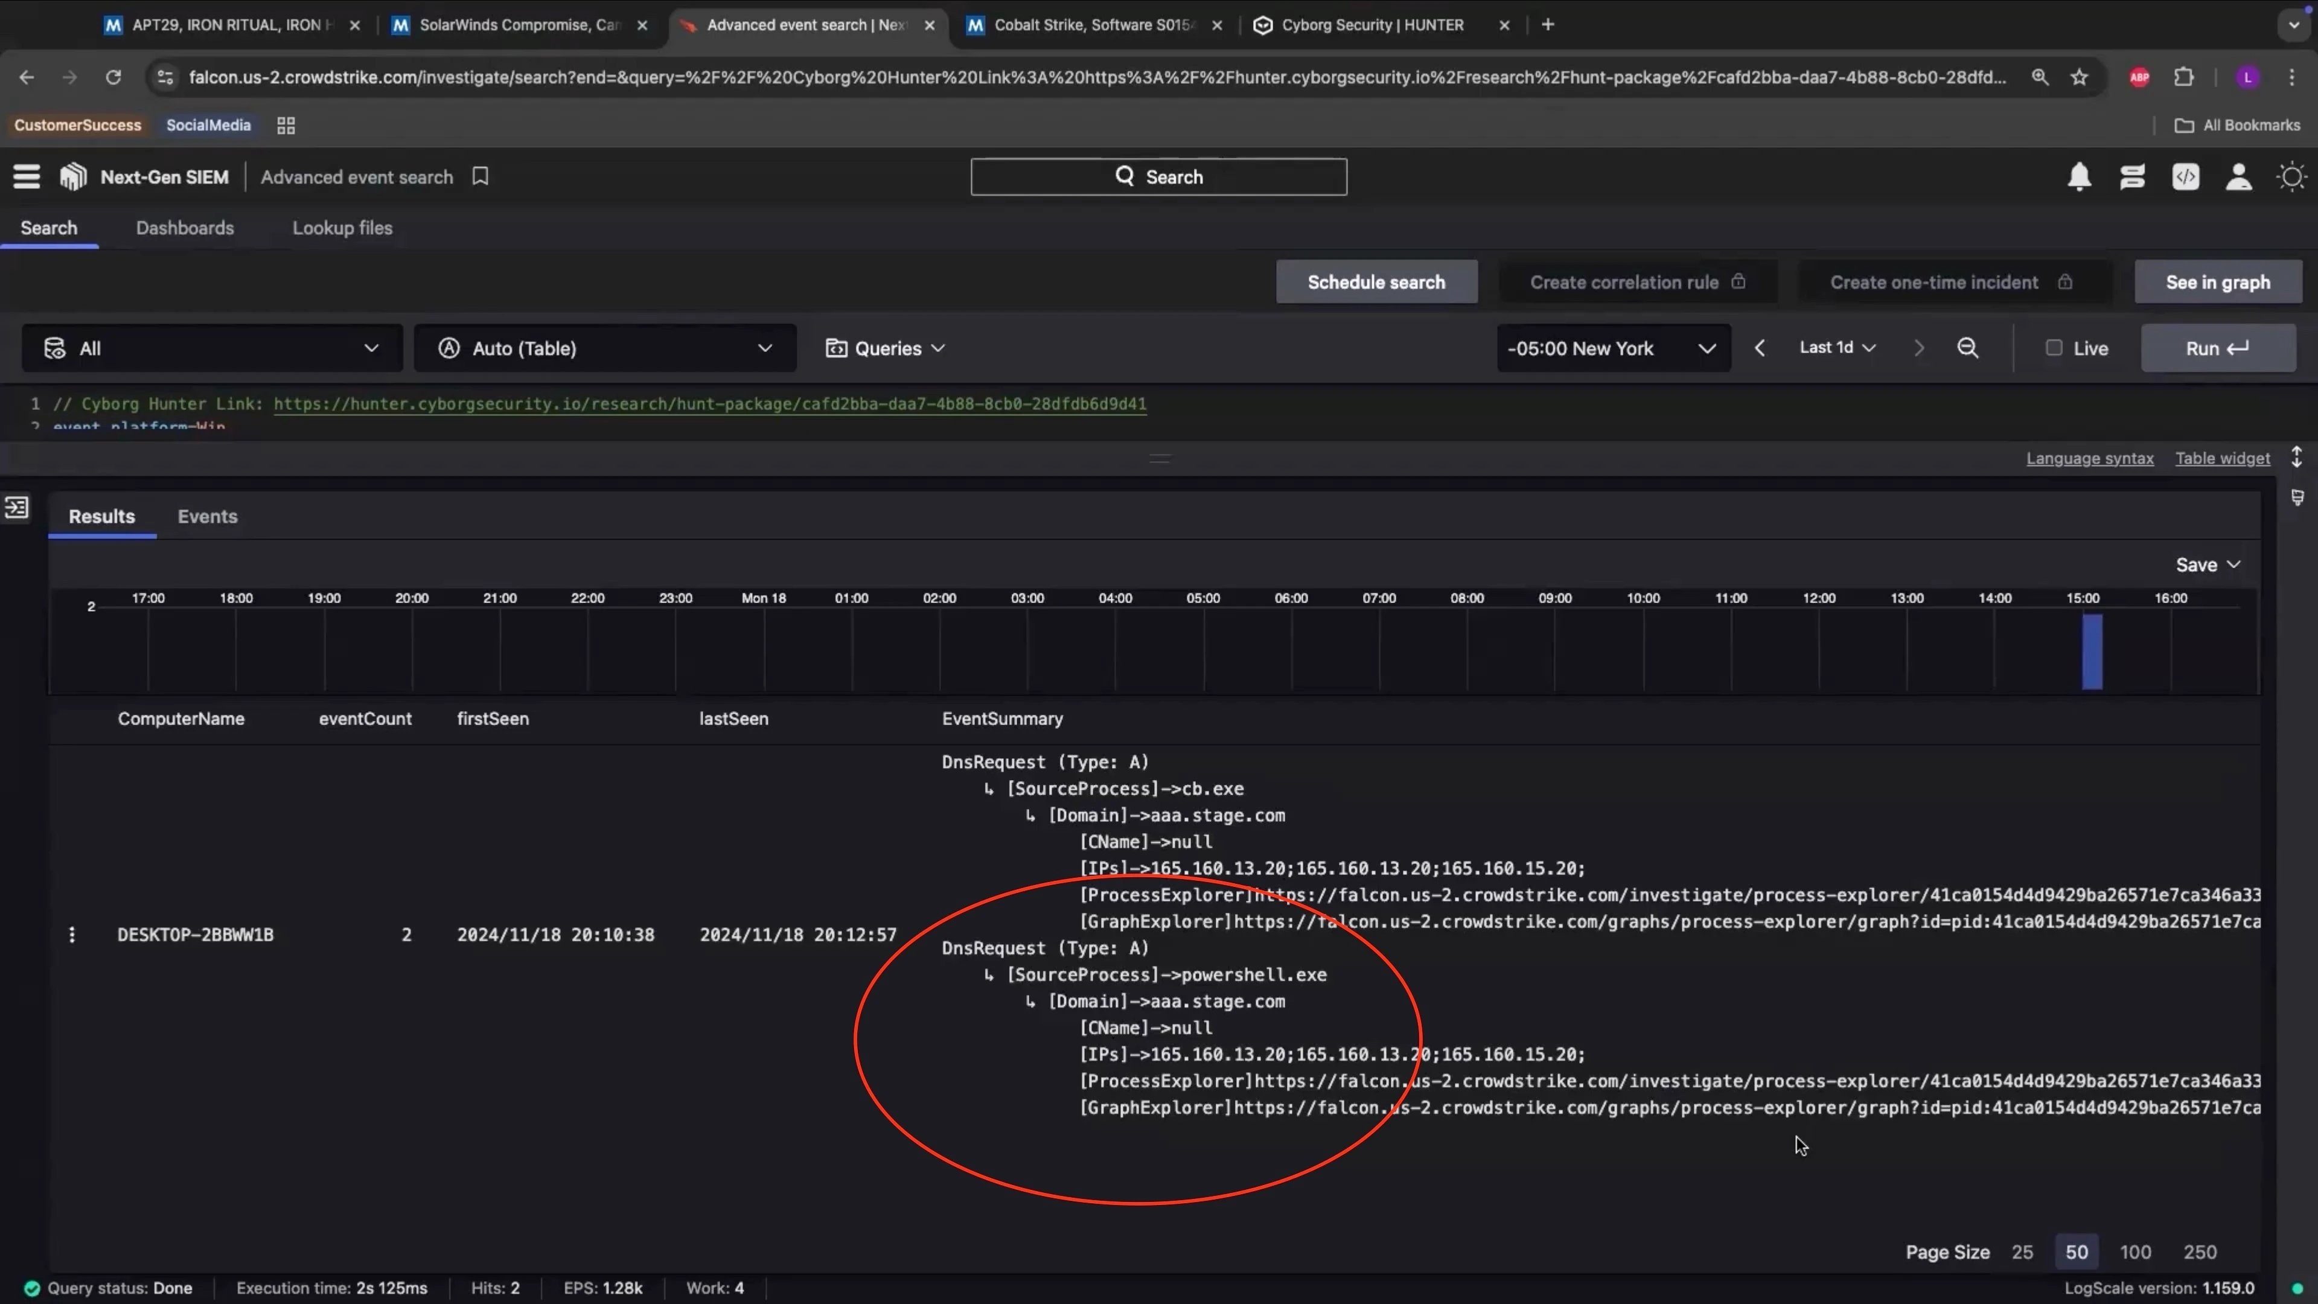Expand the All repository dropdown
Viewport: 2318px width, 1304px height.
tap(212, 348)
